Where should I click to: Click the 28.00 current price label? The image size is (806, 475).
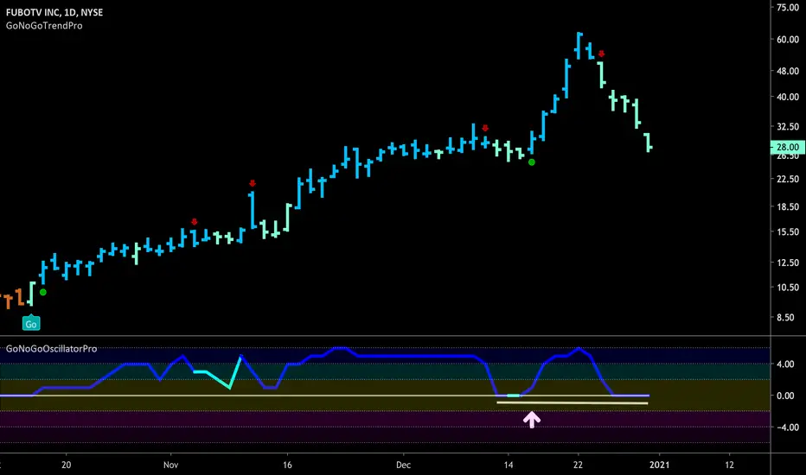(x=788, y=147)
